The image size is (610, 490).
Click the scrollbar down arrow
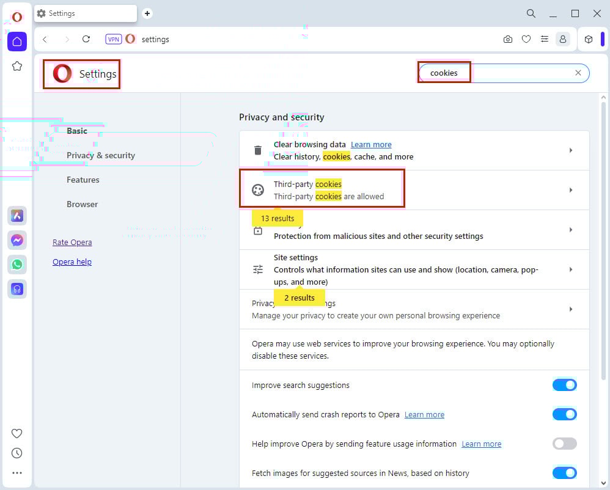click(603, 484)
